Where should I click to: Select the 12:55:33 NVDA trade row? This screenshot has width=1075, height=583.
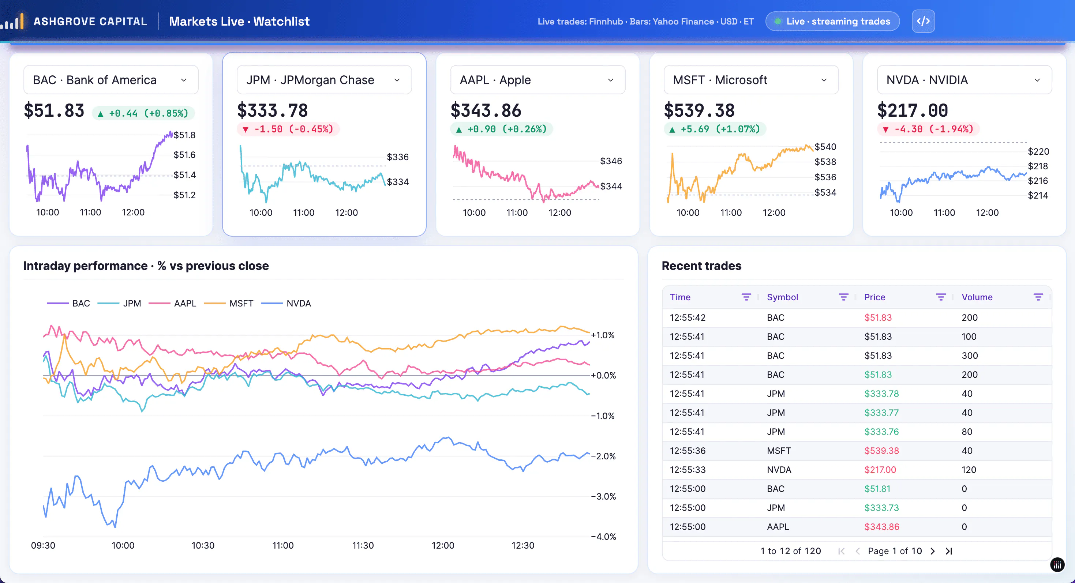click(856, 470)
